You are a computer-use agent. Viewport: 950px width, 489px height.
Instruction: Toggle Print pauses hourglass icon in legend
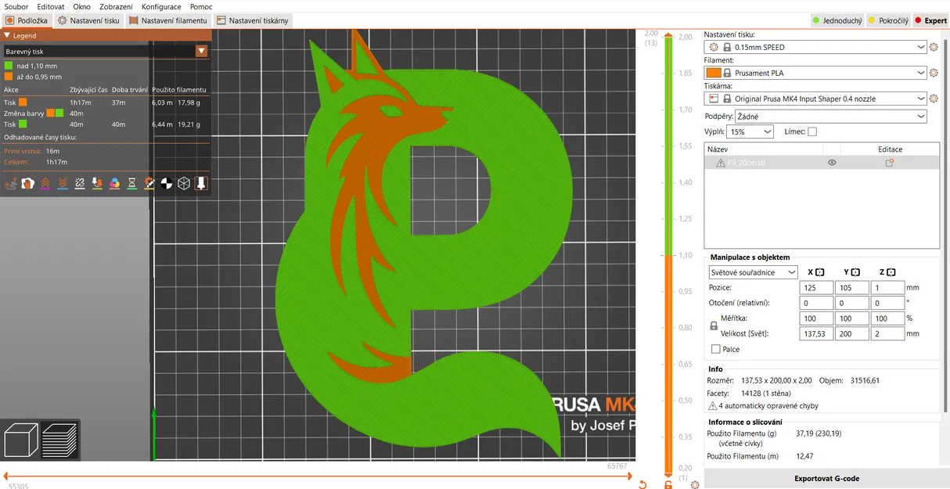[131, 183]
